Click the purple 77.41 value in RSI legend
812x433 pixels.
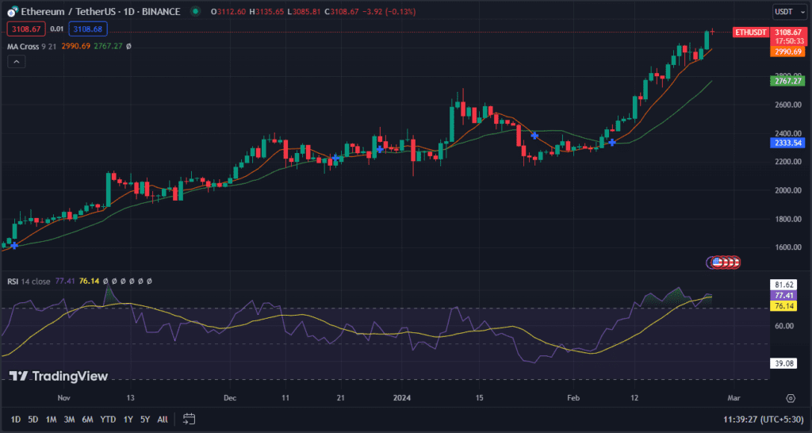[x=65, y=282]
